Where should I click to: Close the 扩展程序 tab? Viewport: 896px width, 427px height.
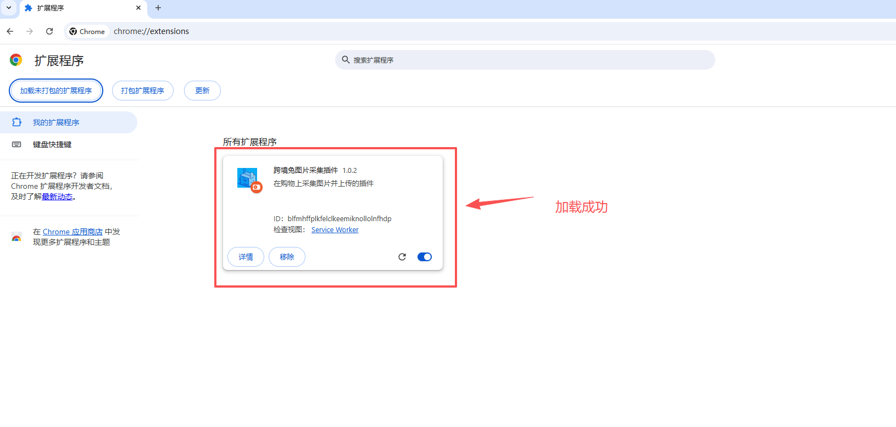point(138,8)
